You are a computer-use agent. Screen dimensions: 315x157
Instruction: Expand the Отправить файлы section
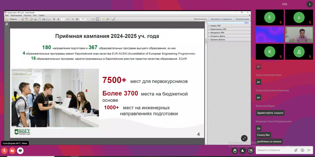229,36
